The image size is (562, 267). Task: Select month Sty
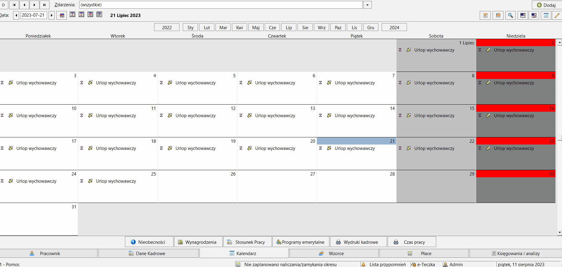191,27
